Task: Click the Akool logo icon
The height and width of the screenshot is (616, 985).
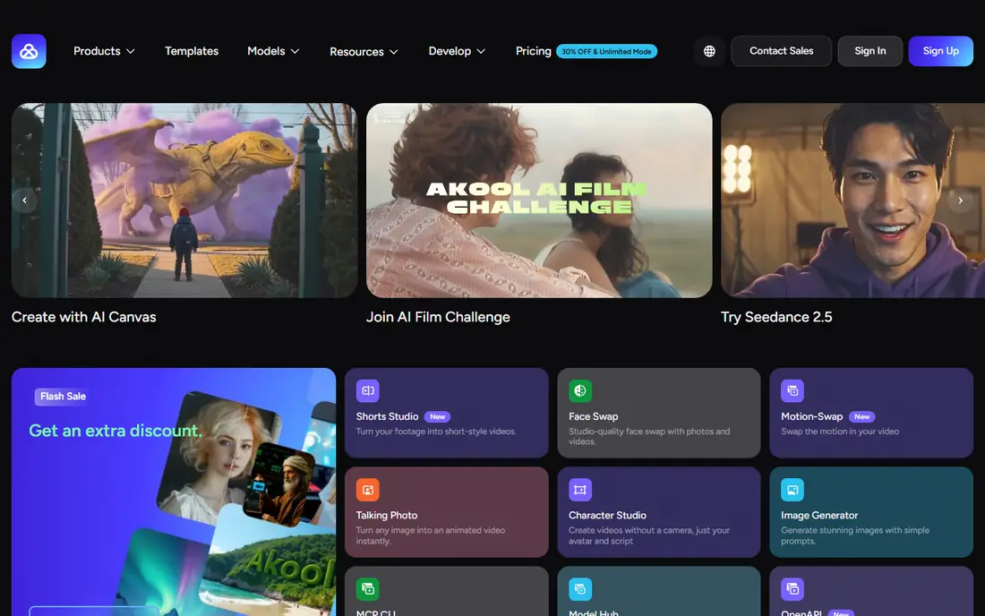Action: [x=29, y=51]
